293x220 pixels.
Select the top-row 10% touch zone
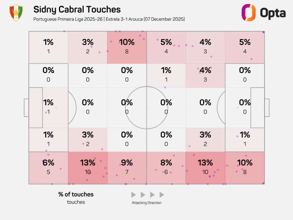click(x=127, y=47)
